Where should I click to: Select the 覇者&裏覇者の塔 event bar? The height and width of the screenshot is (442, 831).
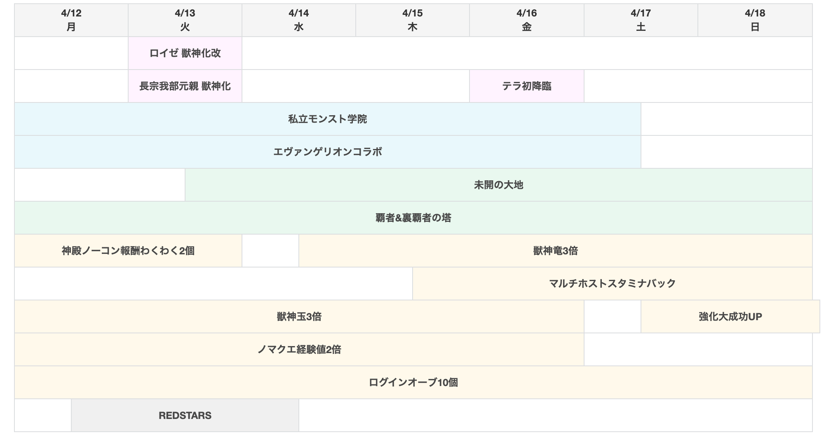click(413, 218)
